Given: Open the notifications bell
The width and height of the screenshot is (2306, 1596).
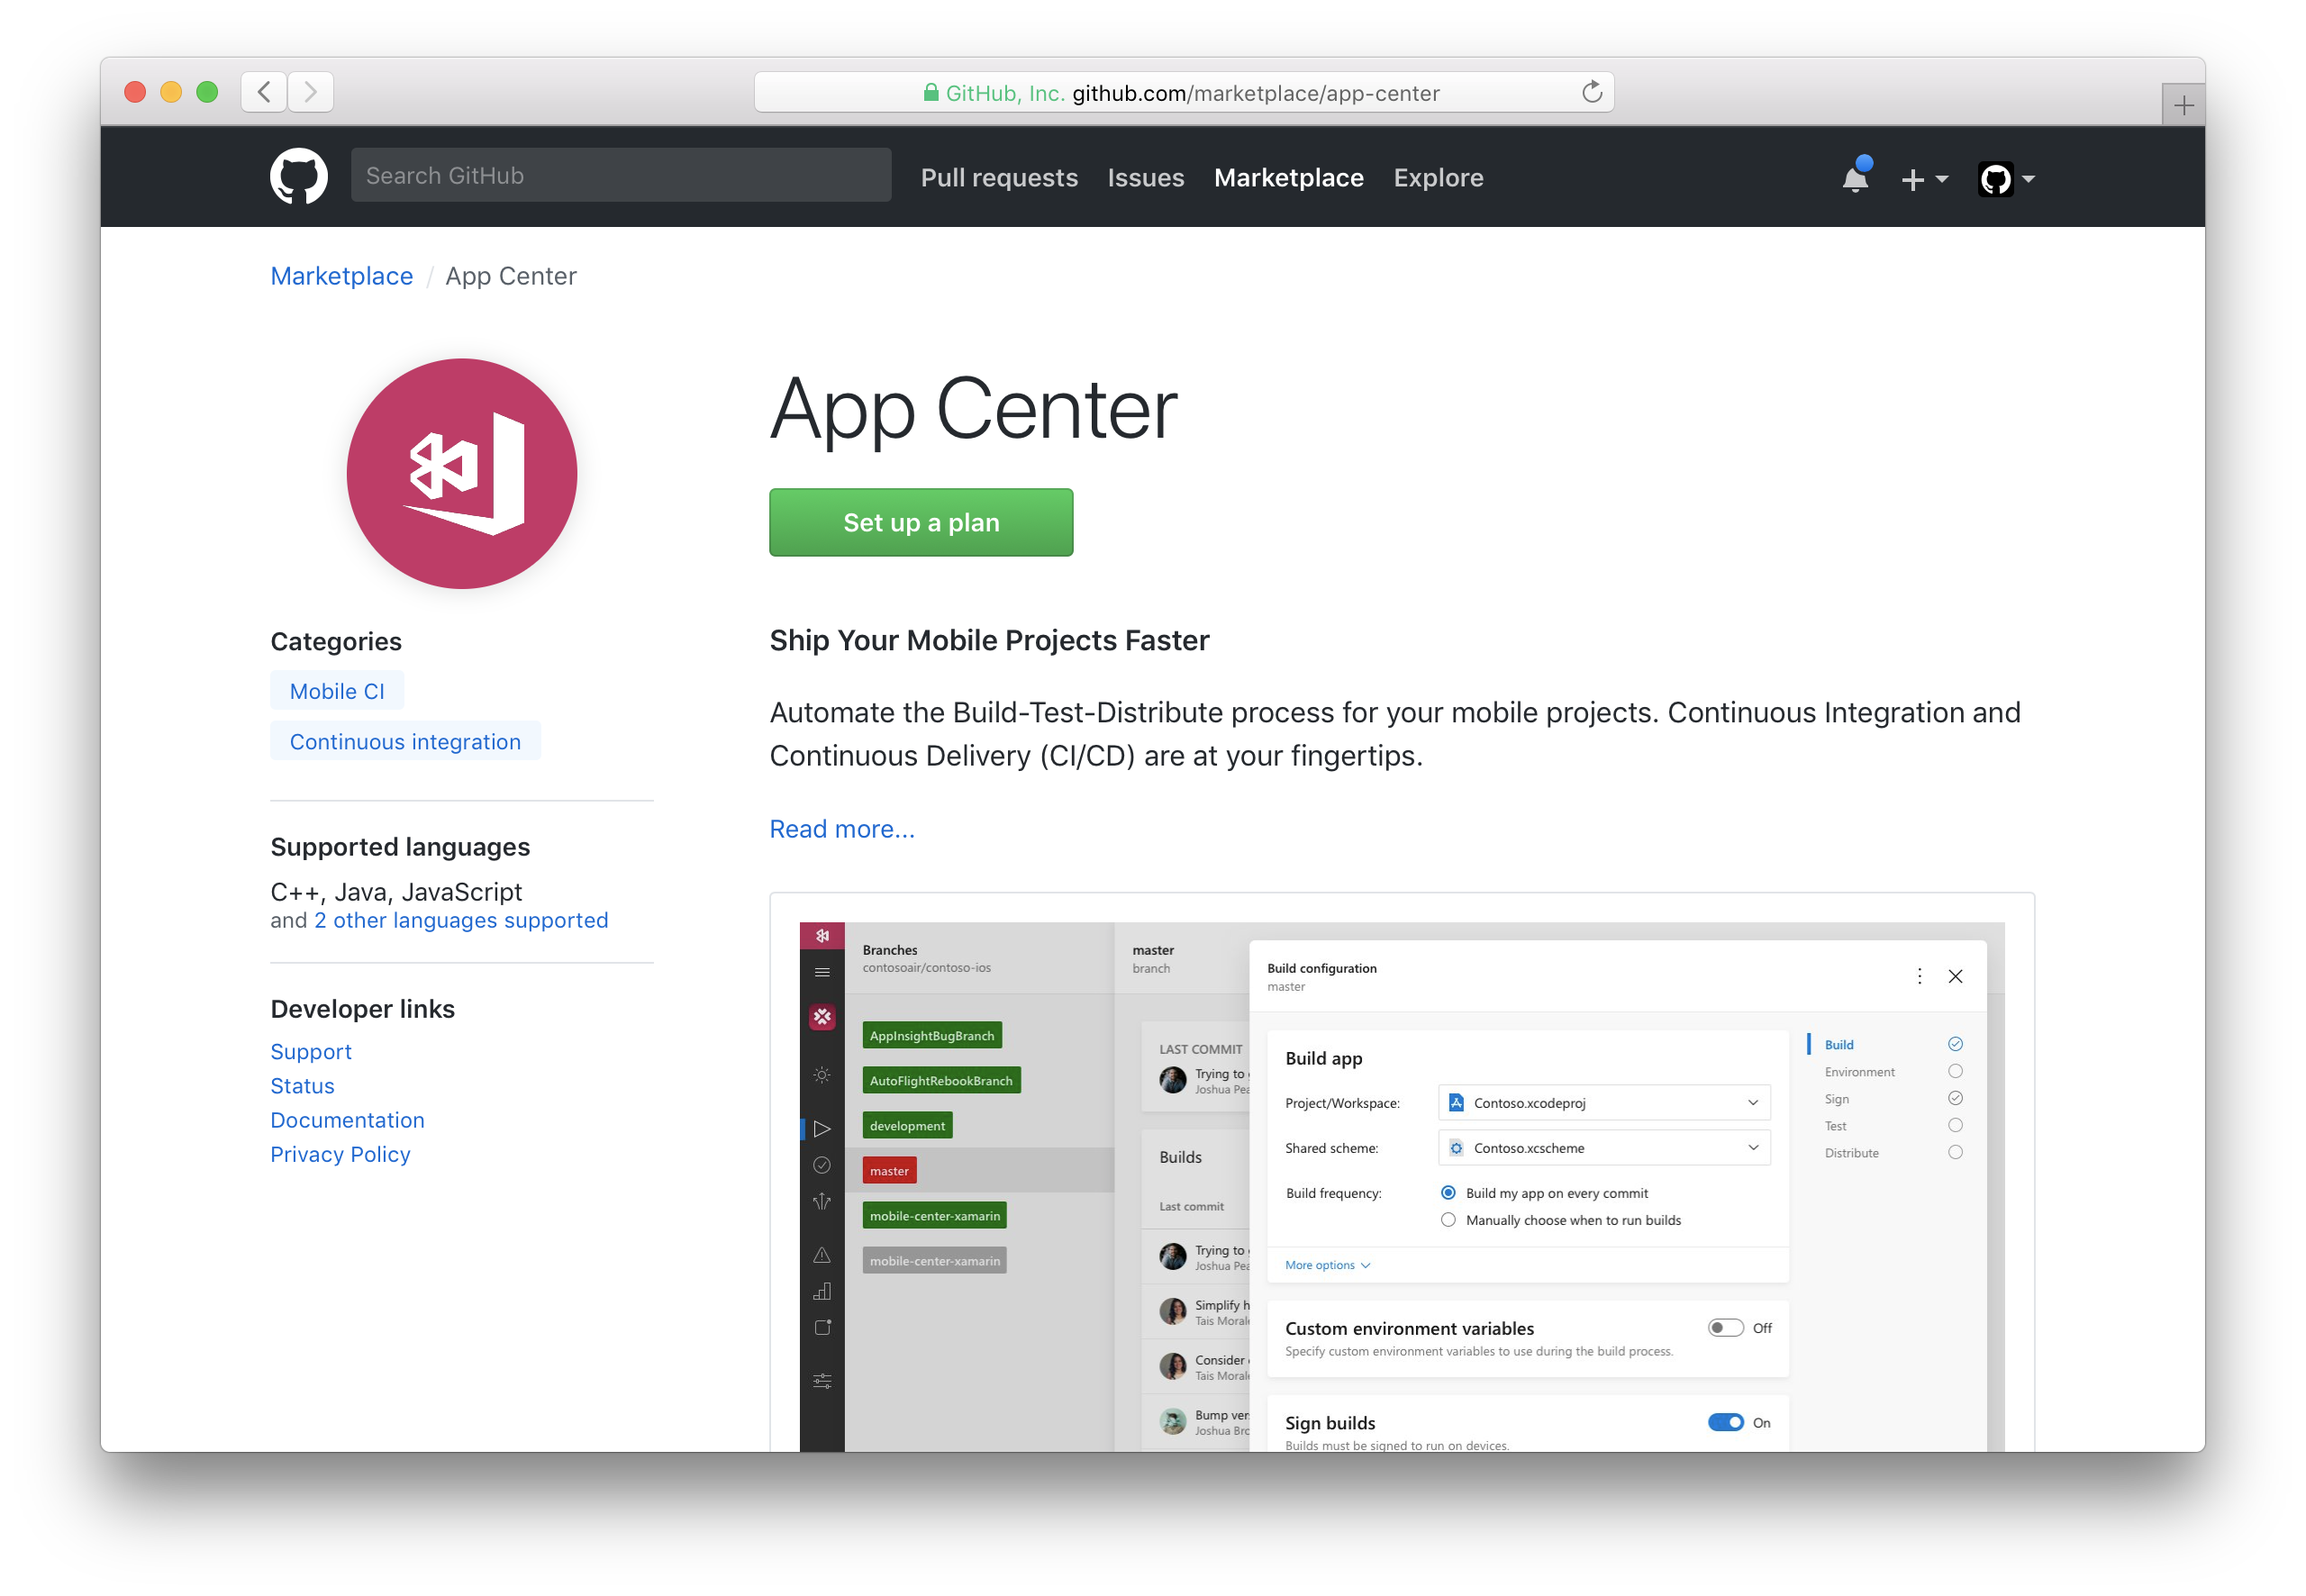Looking at the screenshot, I should pos(1854,179).
